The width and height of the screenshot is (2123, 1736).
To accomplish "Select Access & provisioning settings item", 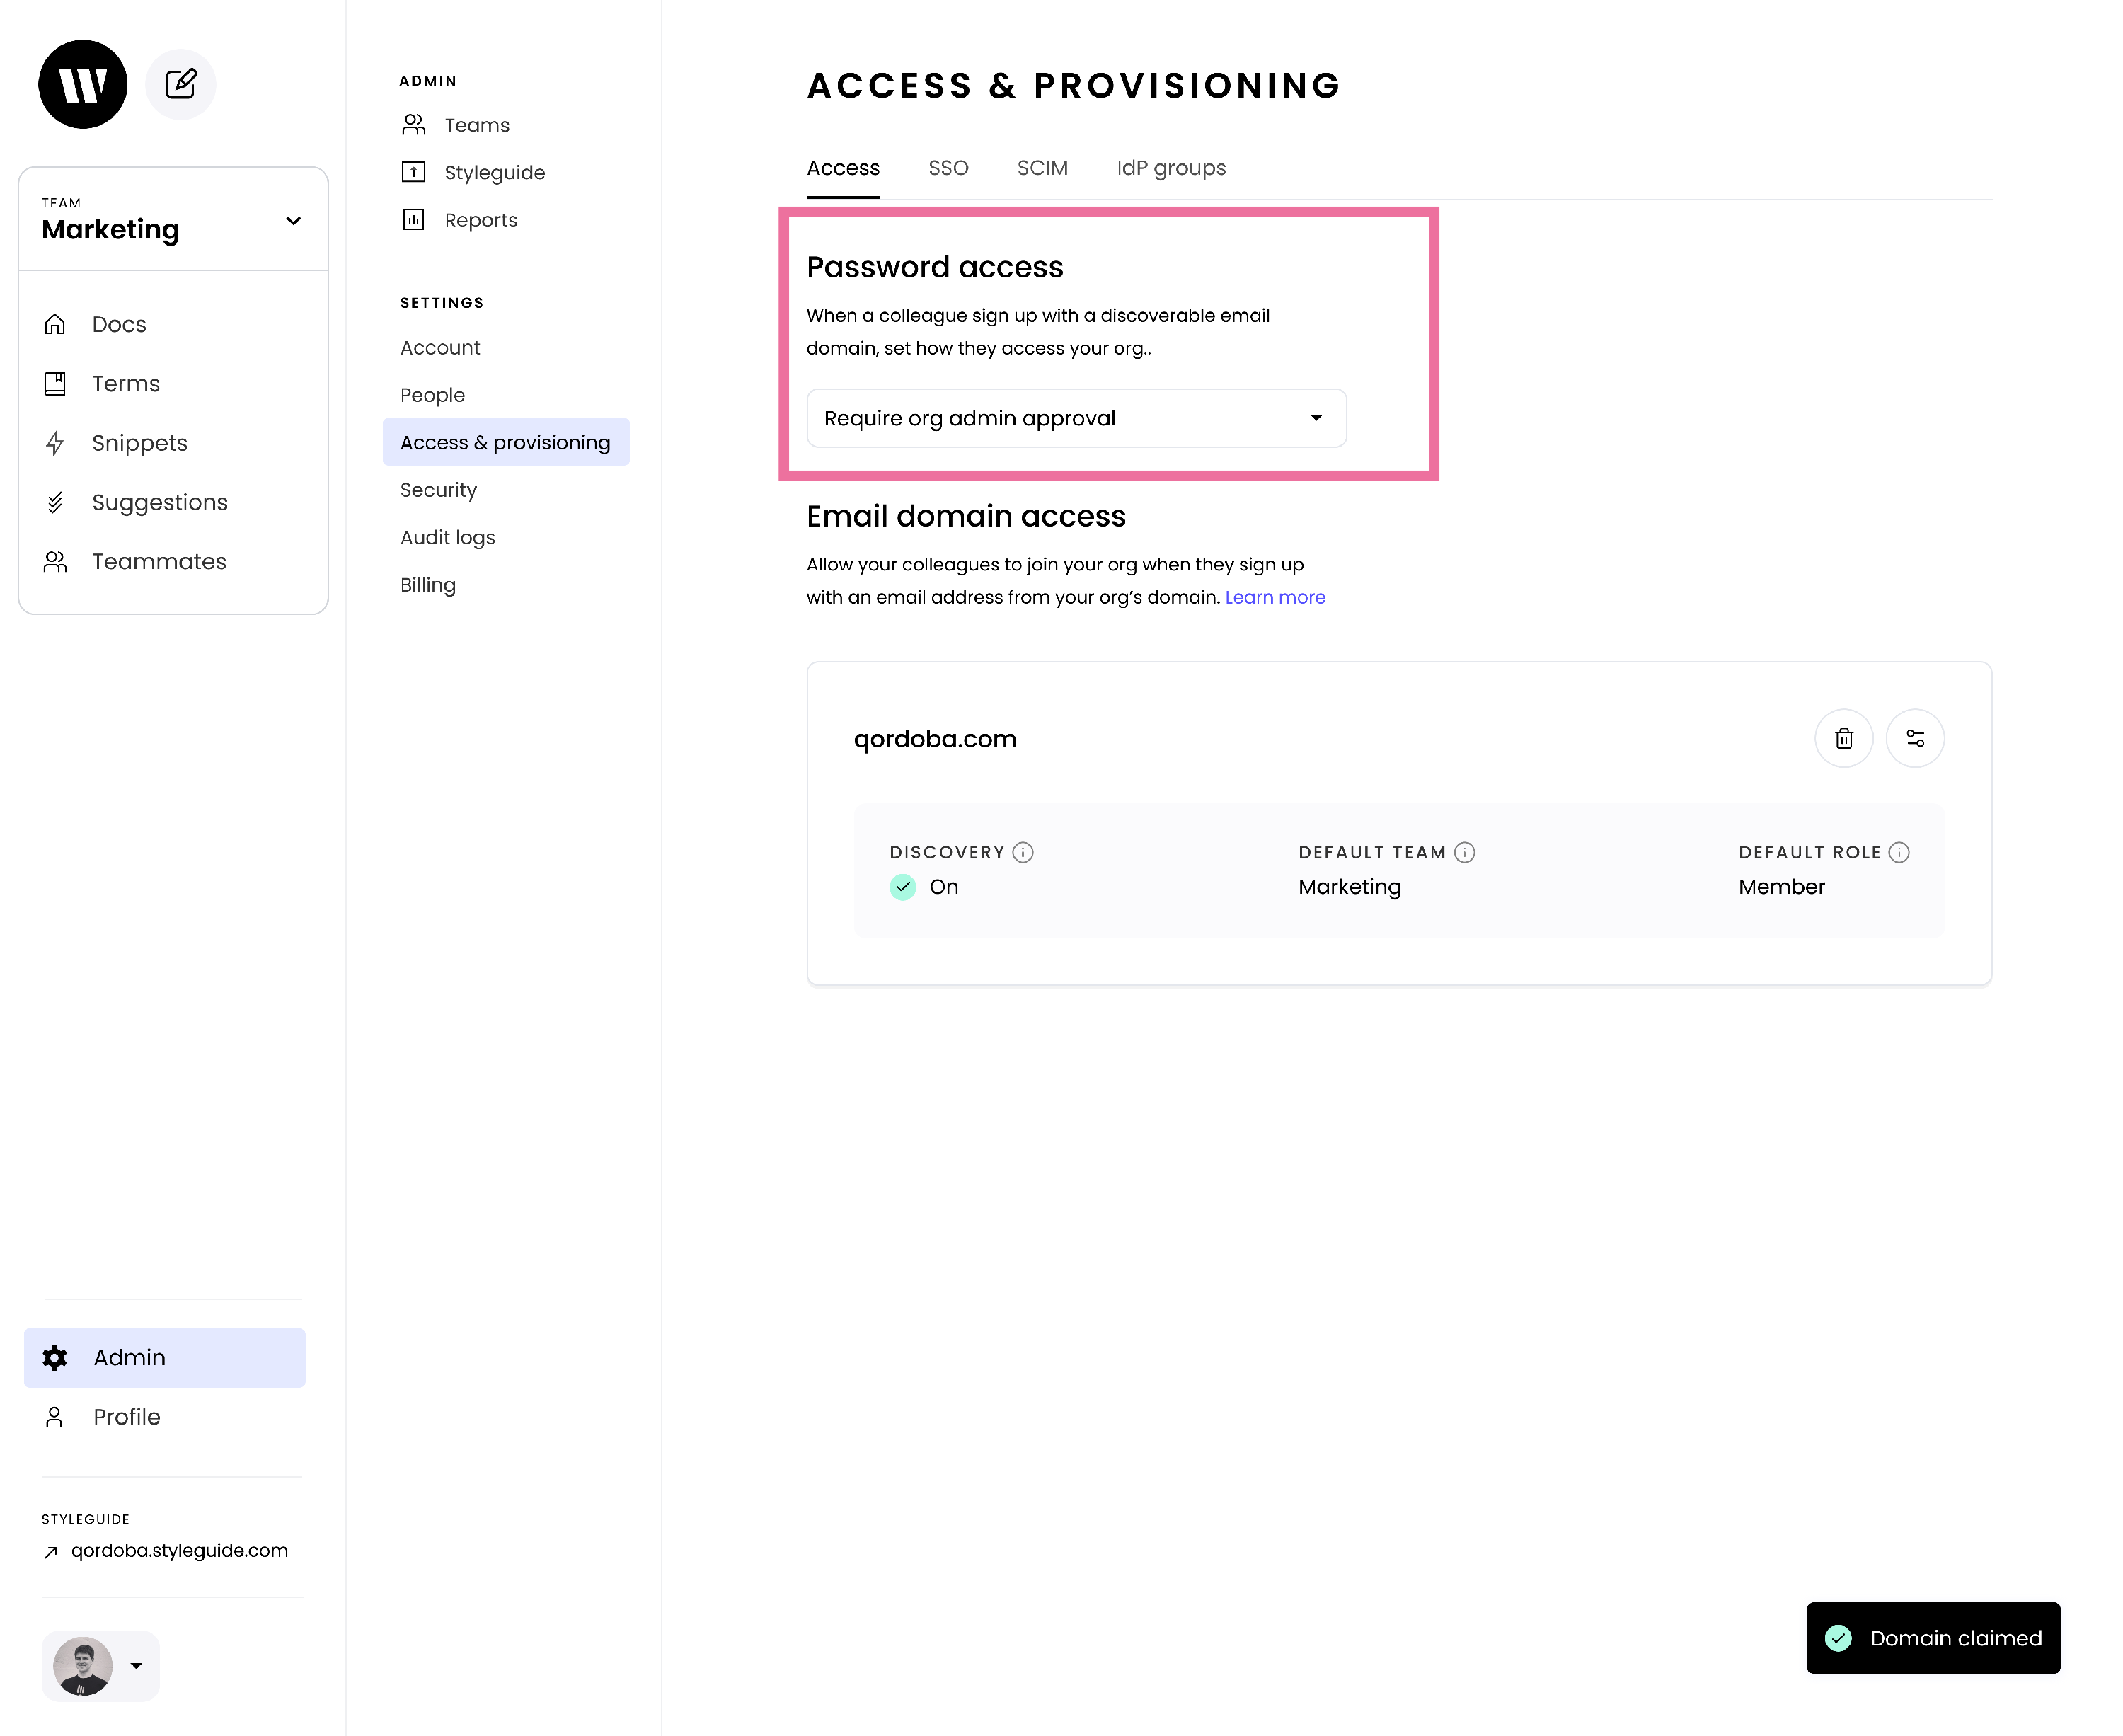I will point(506,442).
